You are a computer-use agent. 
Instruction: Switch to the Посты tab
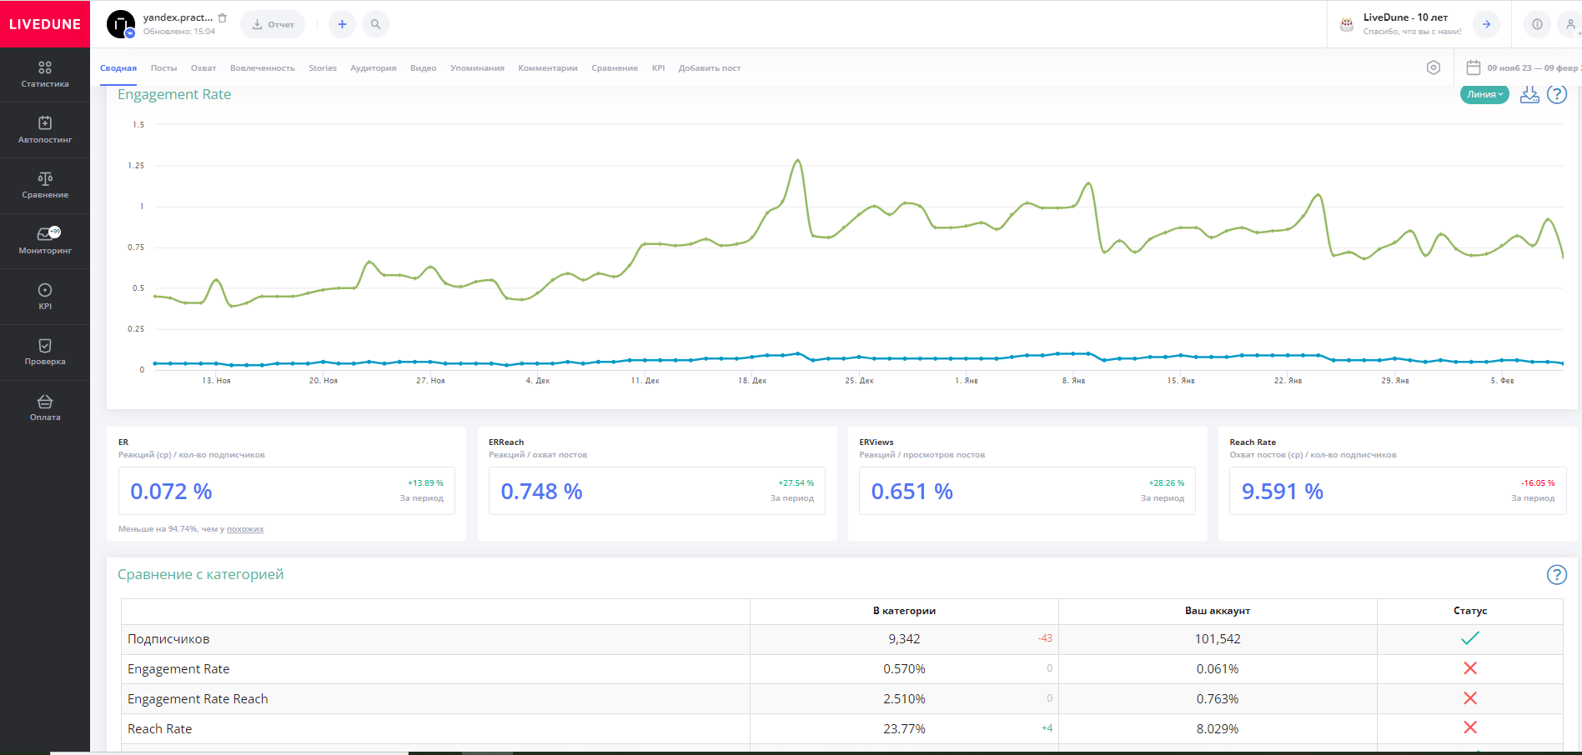pyautogui.click(x=163, y=68)
